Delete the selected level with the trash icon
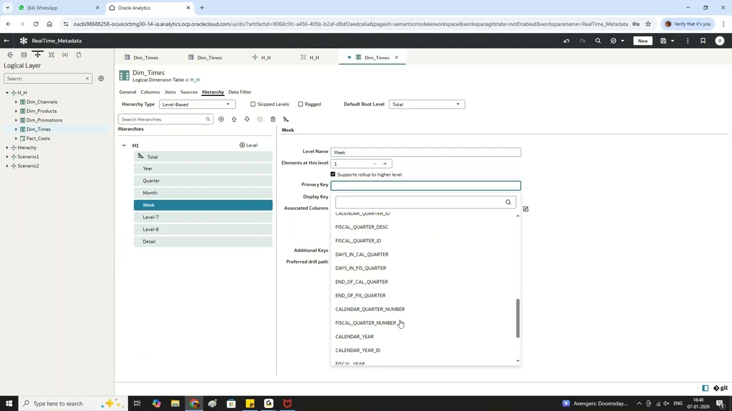 (273, 119)
